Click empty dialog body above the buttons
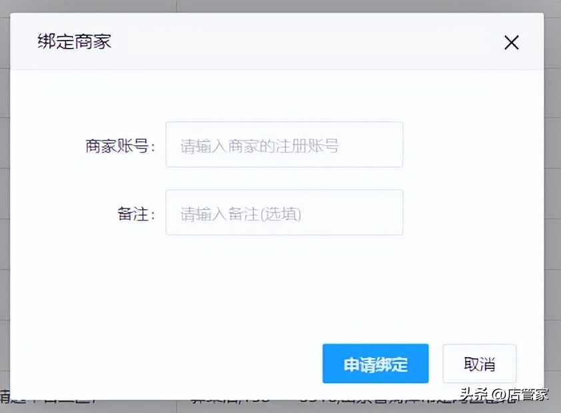This screenshot has height=413, width=561. click(x=280, y=286)
